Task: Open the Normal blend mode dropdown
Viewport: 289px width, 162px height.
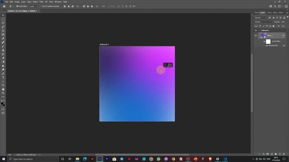Action: [x=263, y=22]
